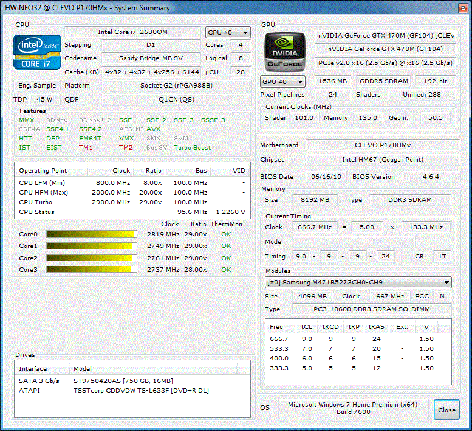
Task: Click Core3 ratio value 28.00x
Action: click(196, 269)
